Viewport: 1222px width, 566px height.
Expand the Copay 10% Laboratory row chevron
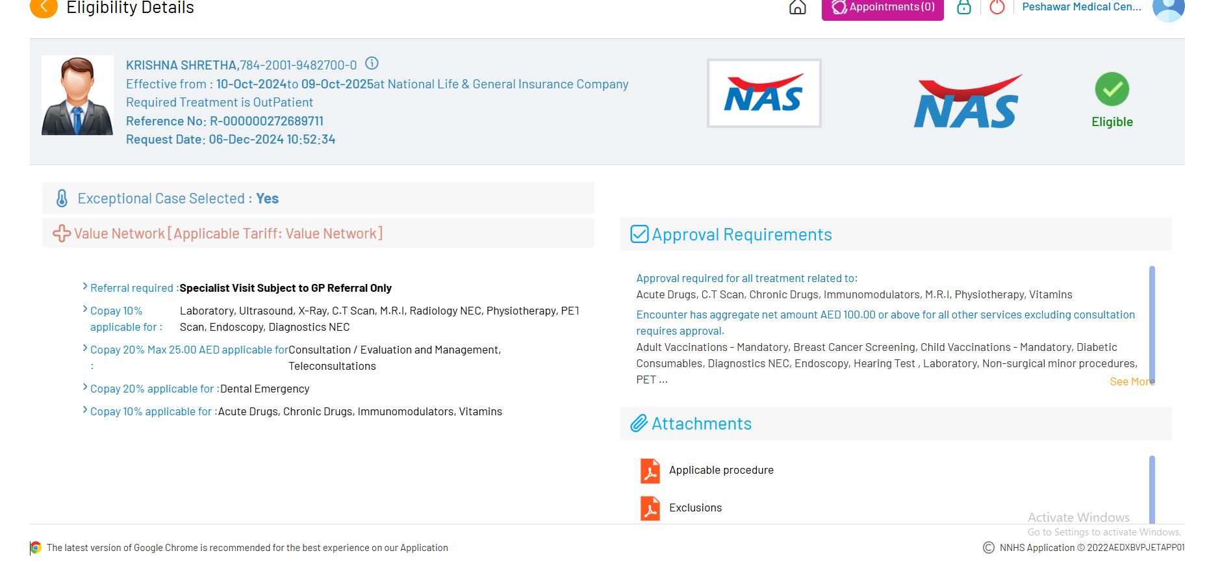click(x=85, y=309)
